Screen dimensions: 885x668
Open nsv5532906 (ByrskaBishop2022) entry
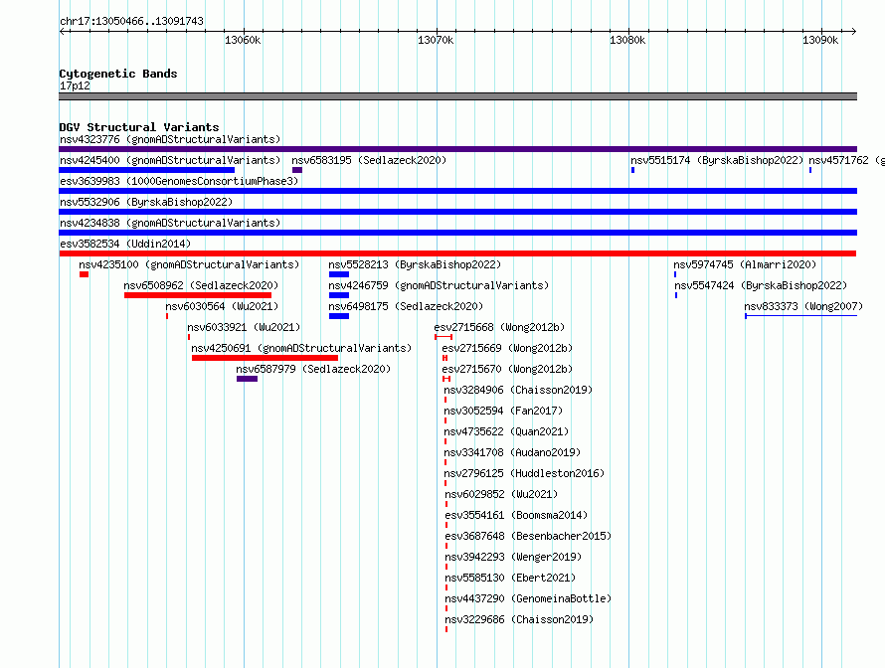pos(146,202)
